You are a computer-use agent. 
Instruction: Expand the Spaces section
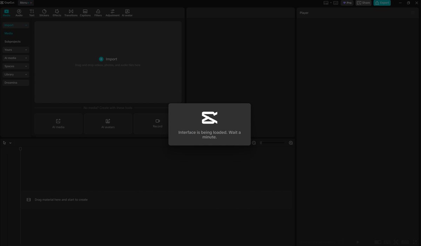pos(16,66)
